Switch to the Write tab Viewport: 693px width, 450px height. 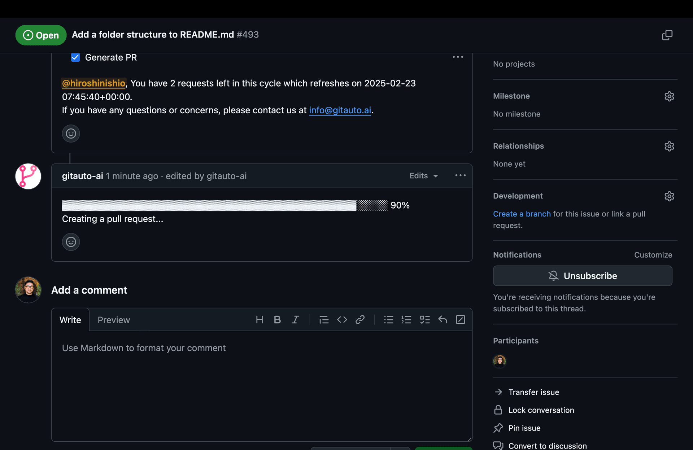click(70, 320)
